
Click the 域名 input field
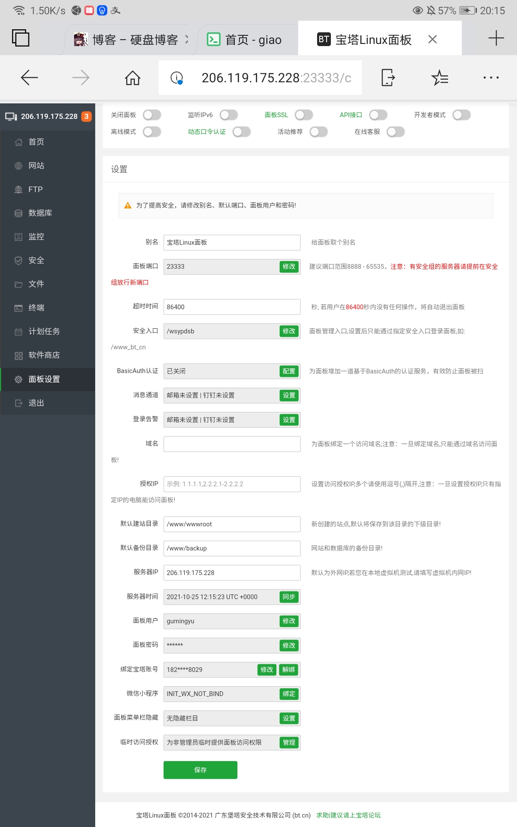[x=232, y=444]
